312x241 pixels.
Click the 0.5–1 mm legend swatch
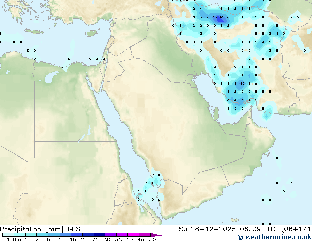tap(20, 235)
